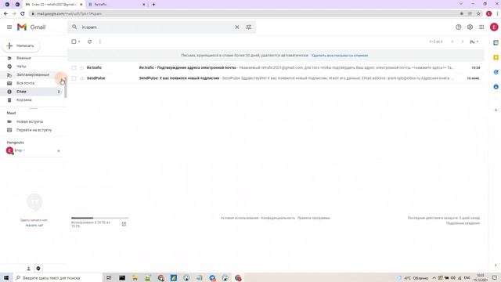This screenshot has height=282, width=501.
Task: Open the Windows notification center icon
Action: pyautogui.click(x=495, y=278)
